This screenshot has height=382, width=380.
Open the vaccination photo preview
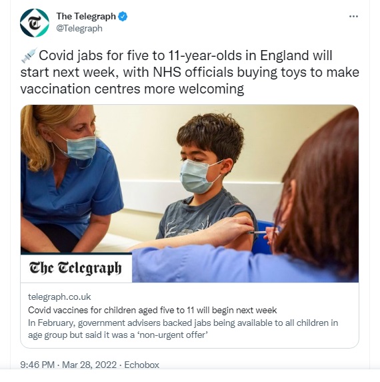point(189,194)
